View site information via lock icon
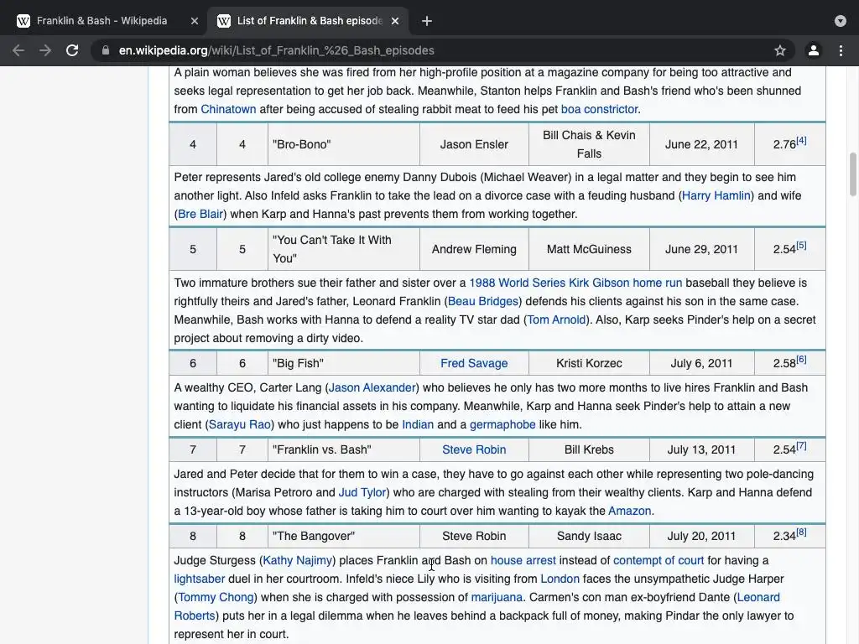 (106, 50)
